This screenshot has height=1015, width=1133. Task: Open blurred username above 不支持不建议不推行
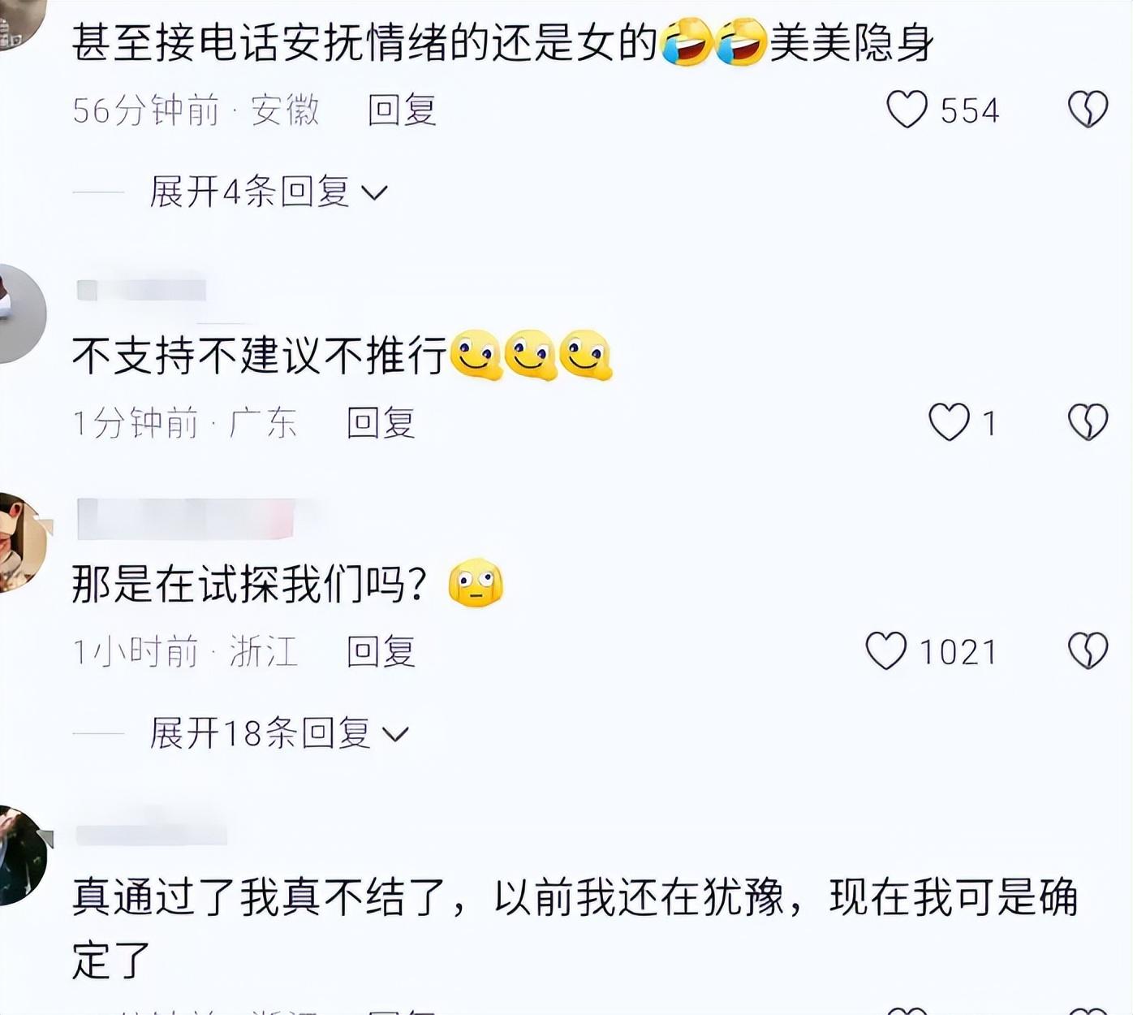point(141,290)
